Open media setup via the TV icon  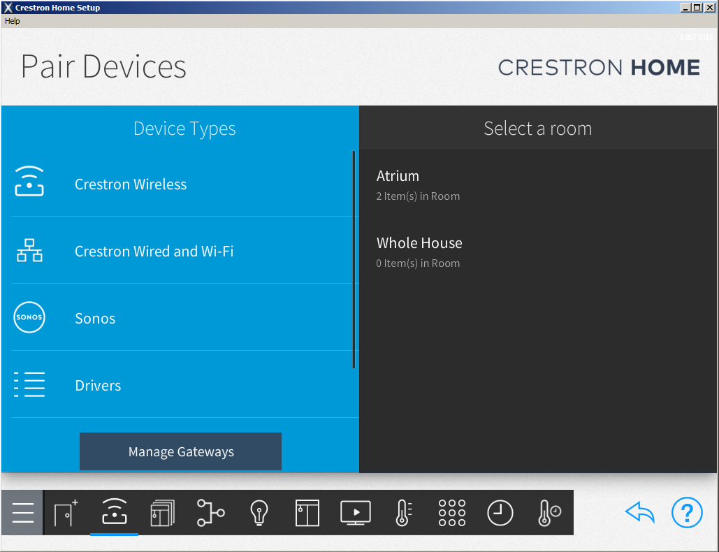pos(356,512)
